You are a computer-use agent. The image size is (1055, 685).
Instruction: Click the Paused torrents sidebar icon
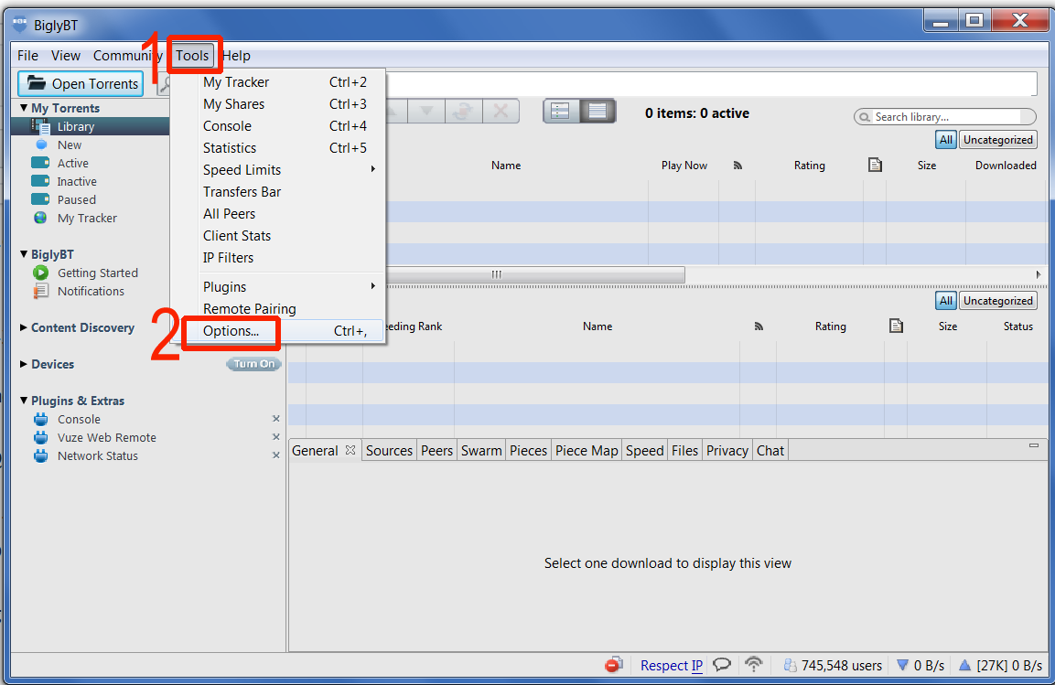pyautogui.click(x=40, y=199)
